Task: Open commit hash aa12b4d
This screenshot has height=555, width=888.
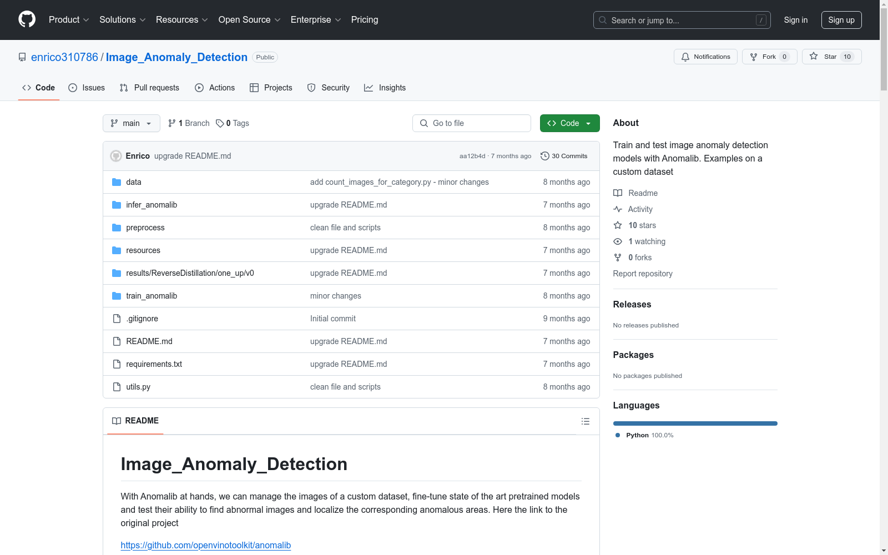Action: tap(472, 156)
